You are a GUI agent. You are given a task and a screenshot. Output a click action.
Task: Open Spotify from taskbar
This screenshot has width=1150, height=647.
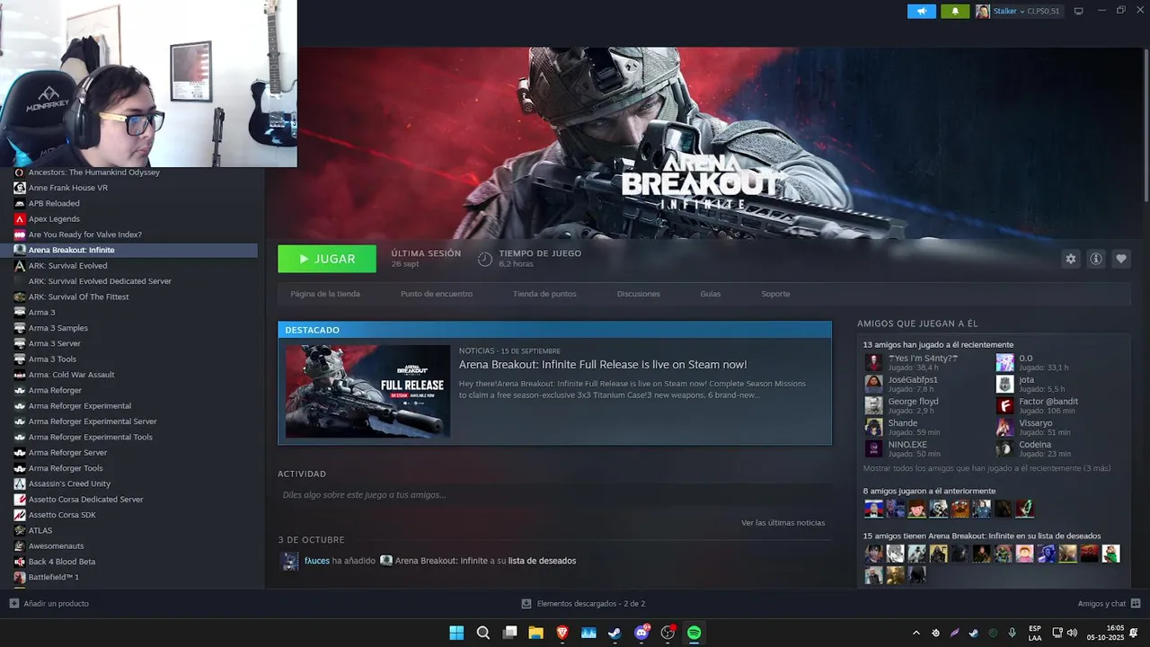(694, 633)
